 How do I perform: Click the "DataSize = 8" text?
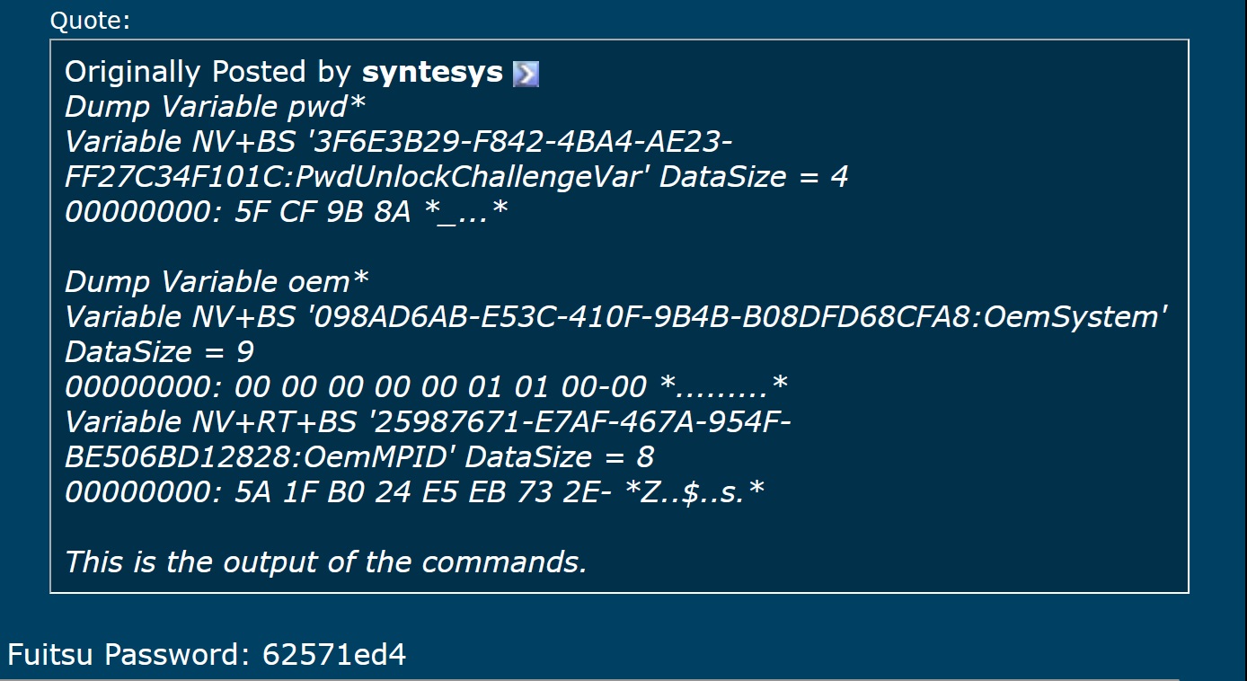pyautogui.click(x=560, y=457)
